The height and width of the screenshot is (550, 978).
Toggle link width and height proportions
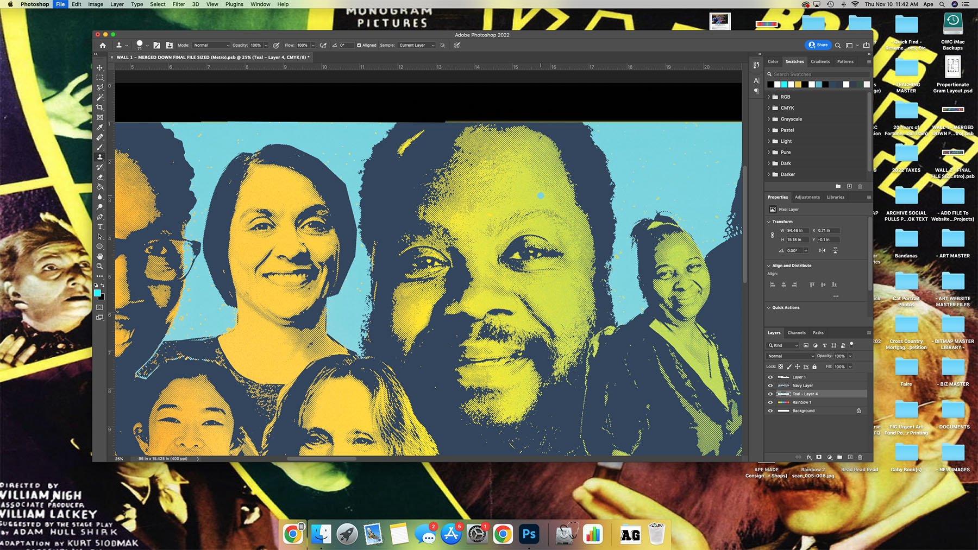[773, 235]
